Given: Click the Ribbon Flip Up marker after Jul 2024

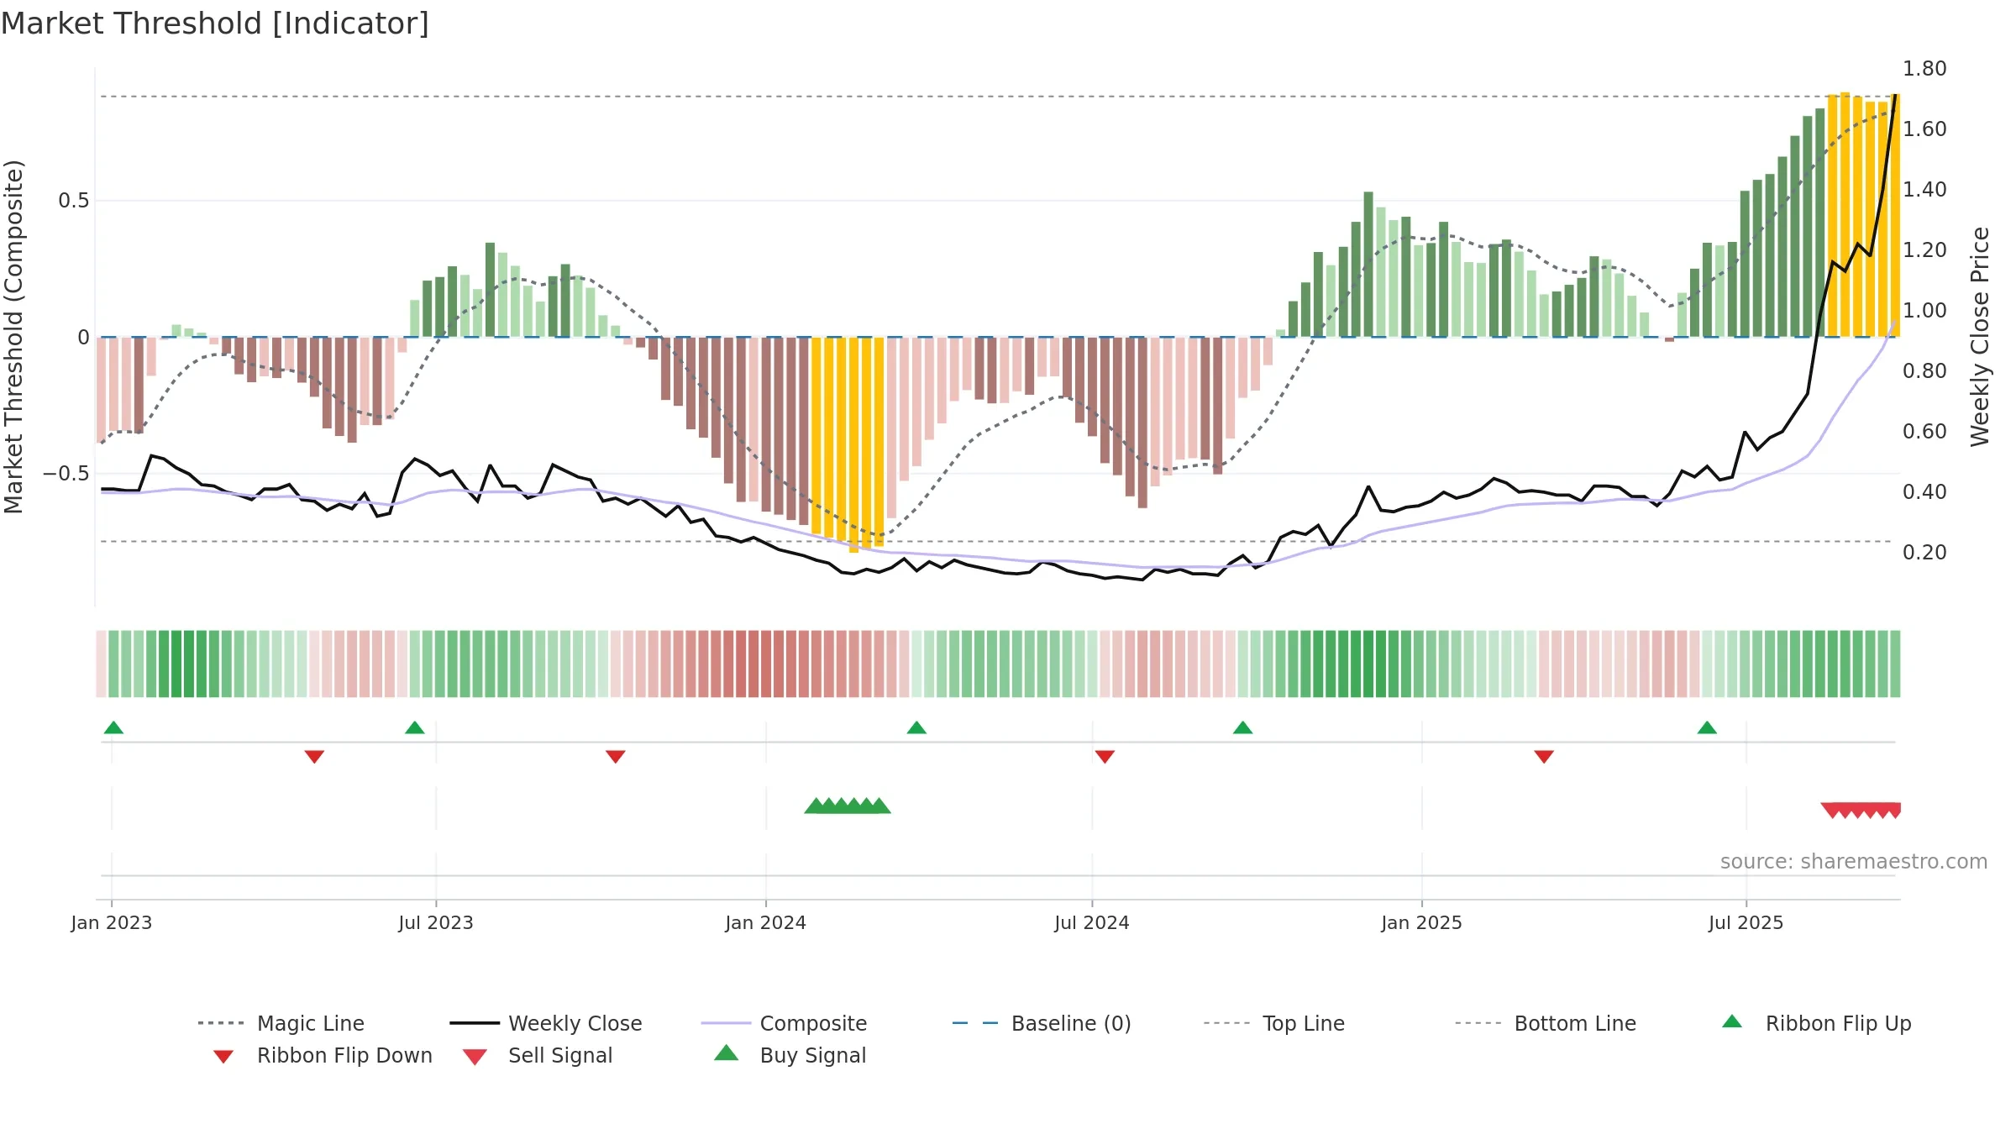Looking at the screenshot, I should click(x=1242, y=727).
